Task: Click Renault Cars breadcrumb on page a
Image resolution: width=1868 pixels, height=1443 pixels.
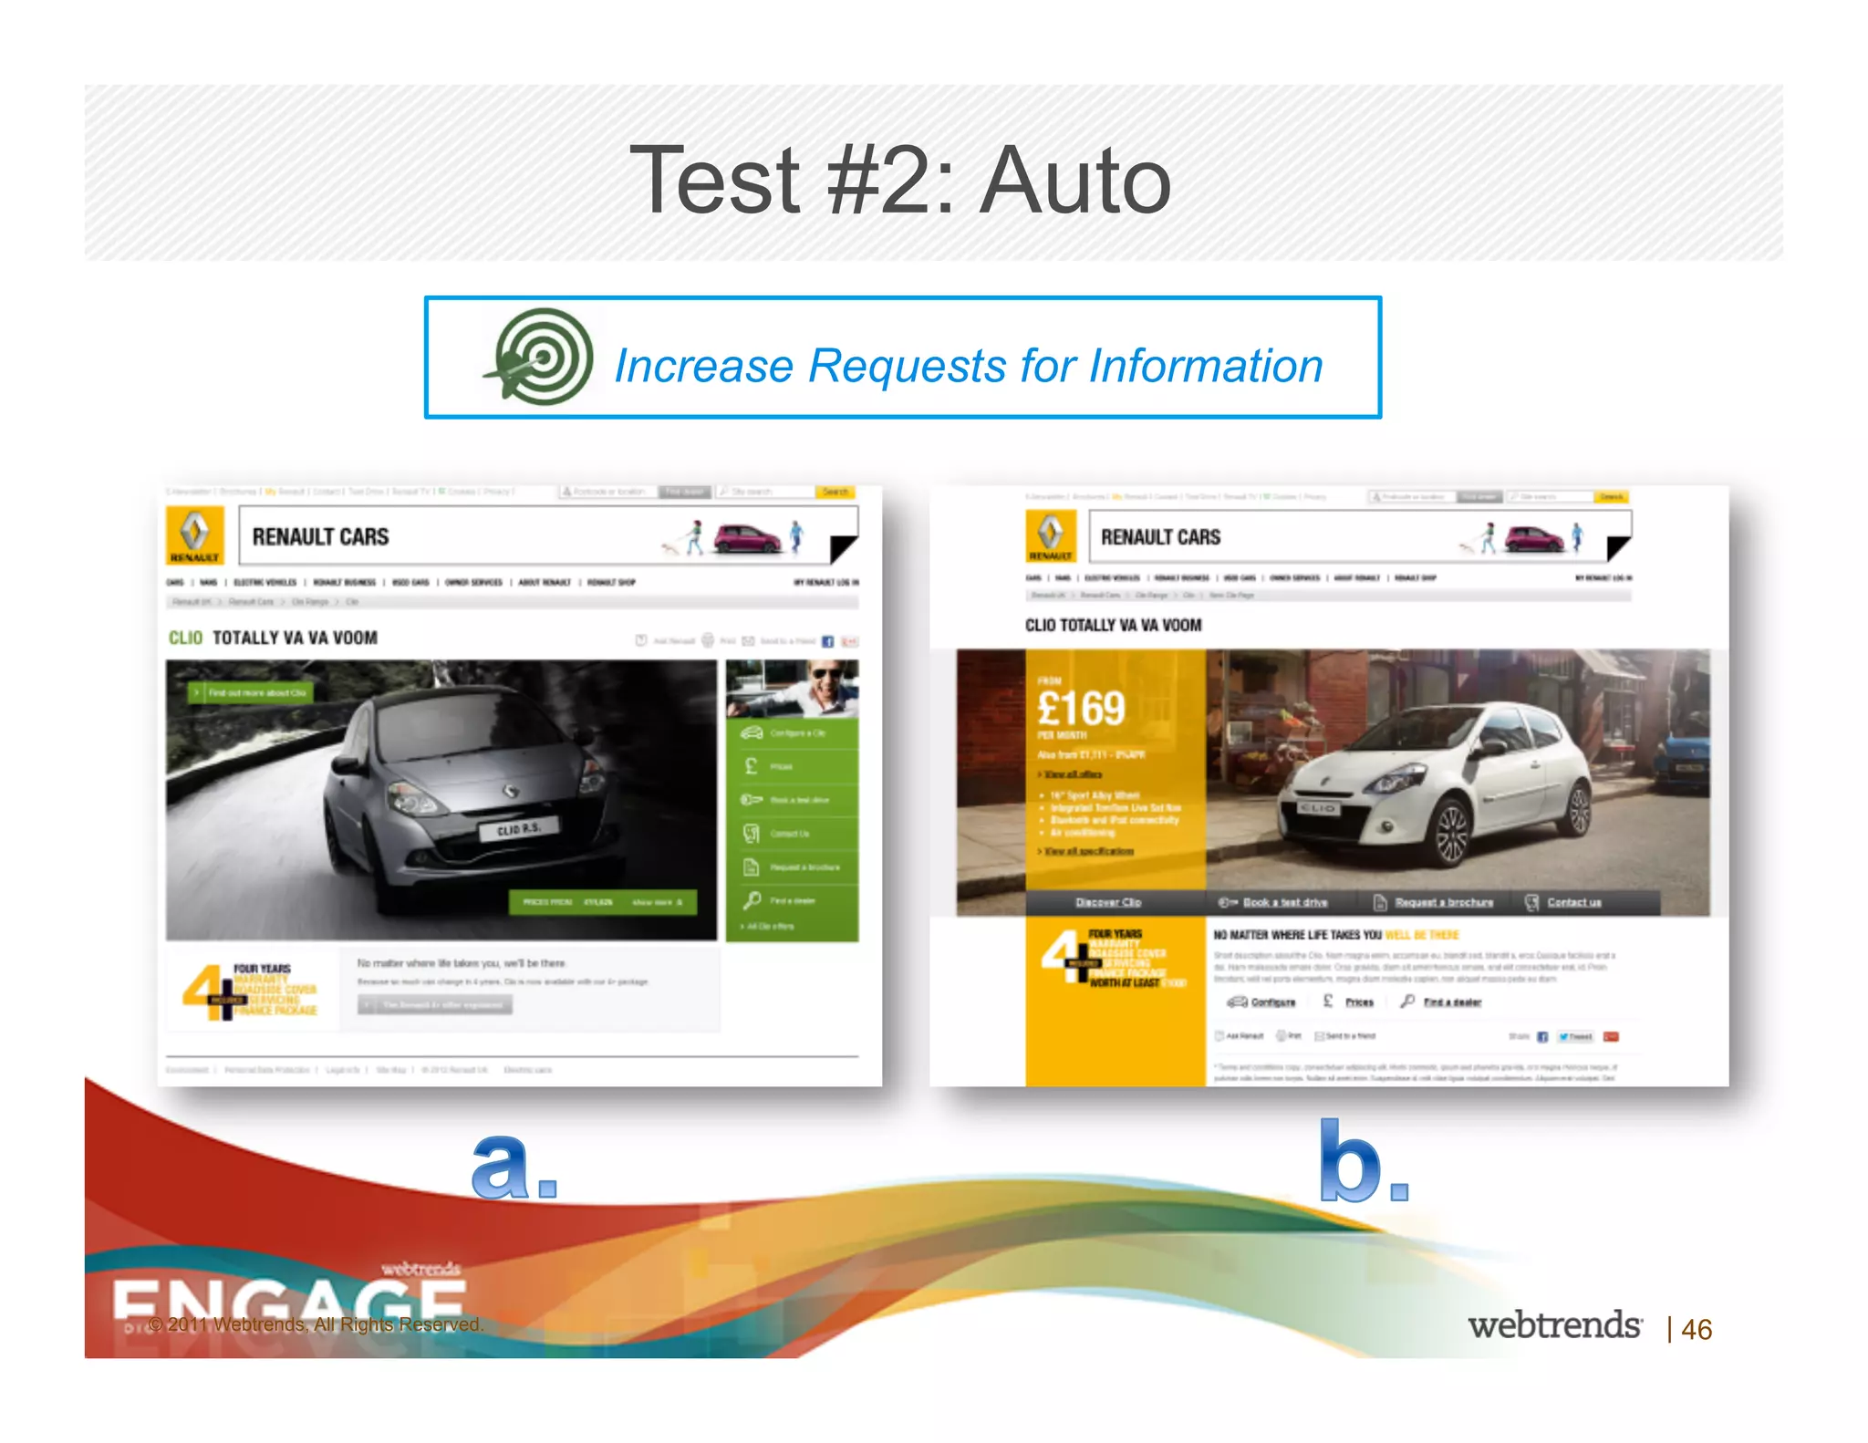Action: (251, 602)
